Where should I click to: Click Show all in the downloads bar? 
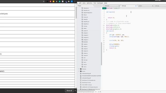pyautogui.click(x=69, y=91)
